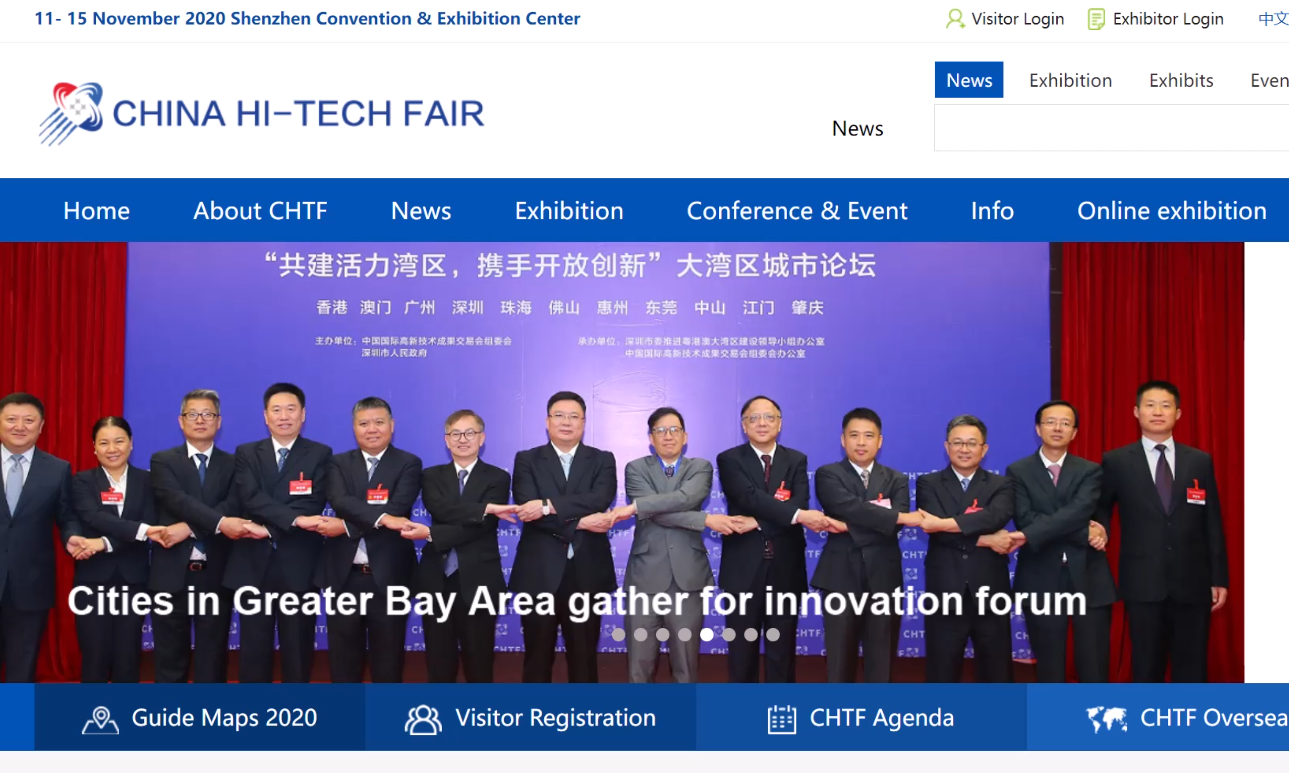Select the News search tab
Viewport: 1289px width, 773px height.
pyautogui.click(x=968, y=80)
